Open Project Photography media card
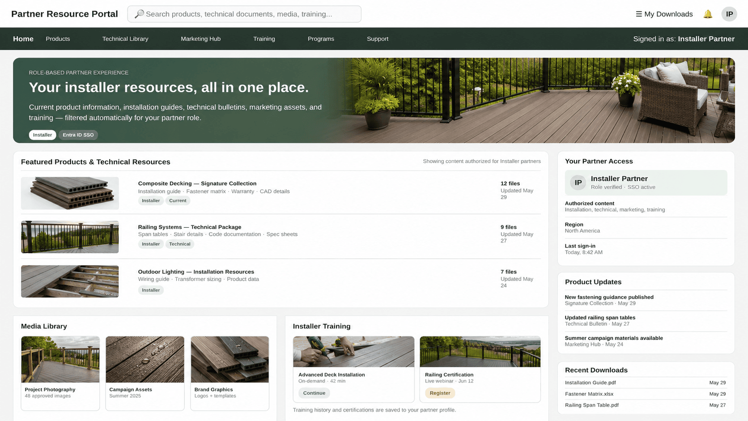The width and height of the screenshot is (748, 421). (x=60, y=373)
